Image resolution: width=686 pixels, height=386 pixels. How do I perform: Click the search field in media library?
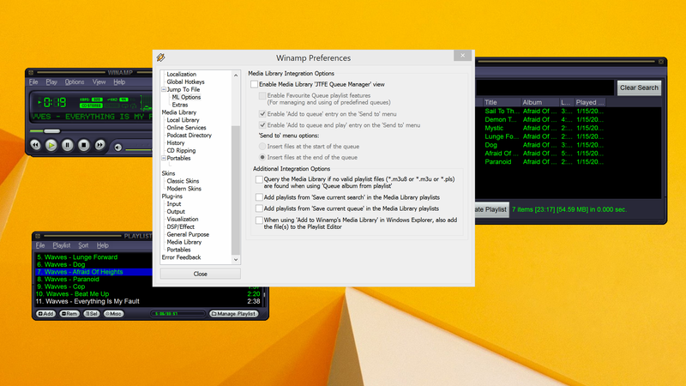coord(545,87)
